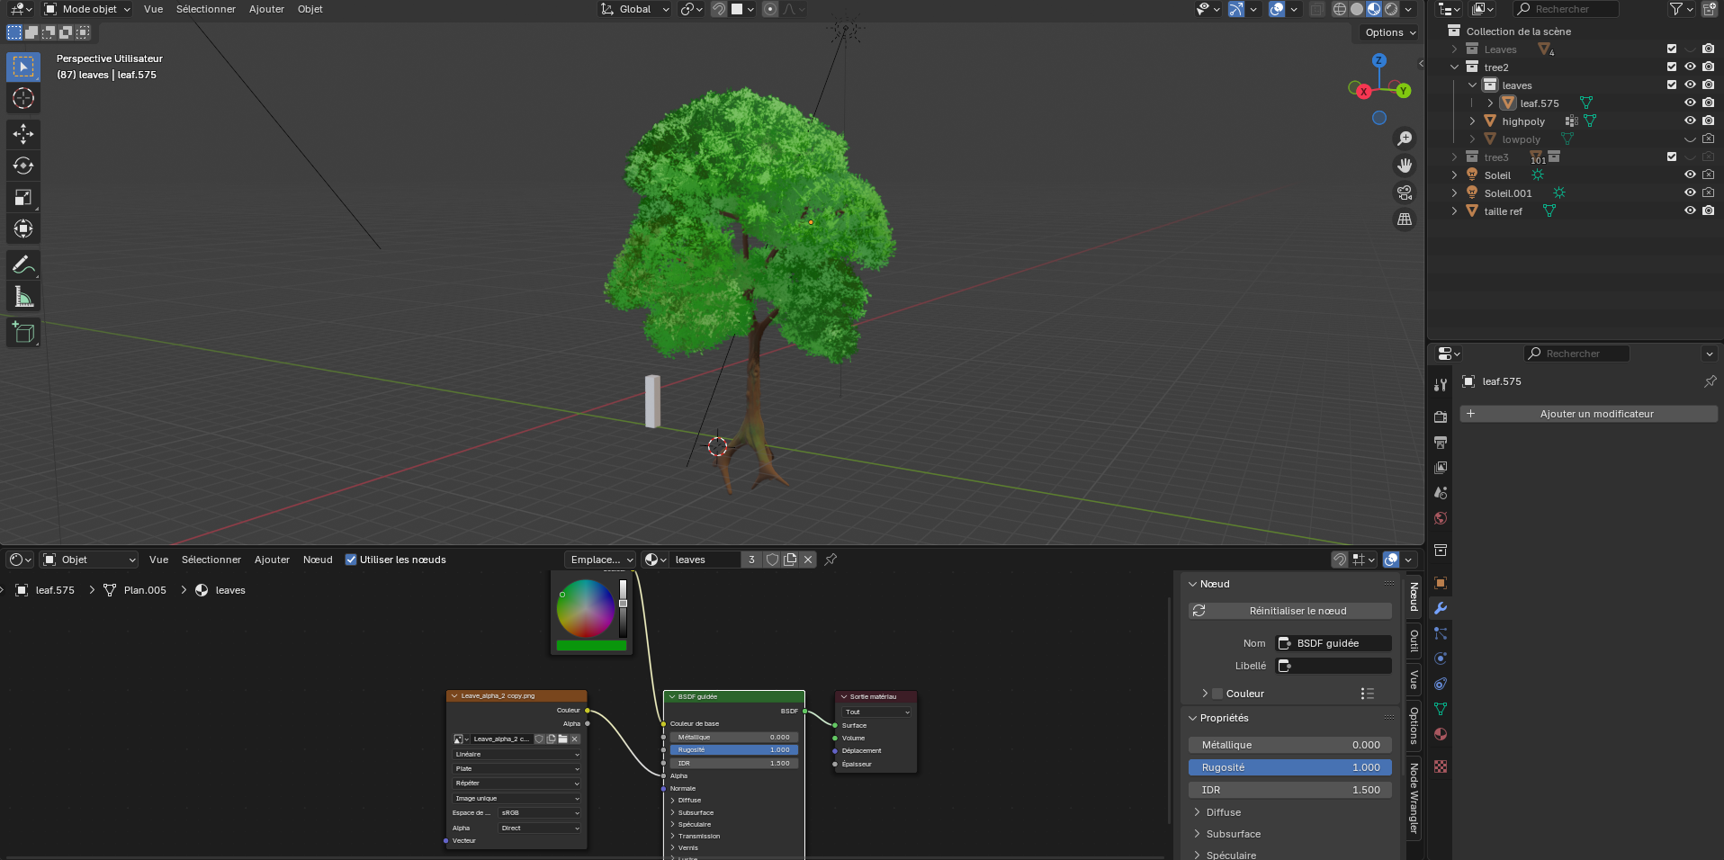Click the Add Cube tool

tap(23, 333)
